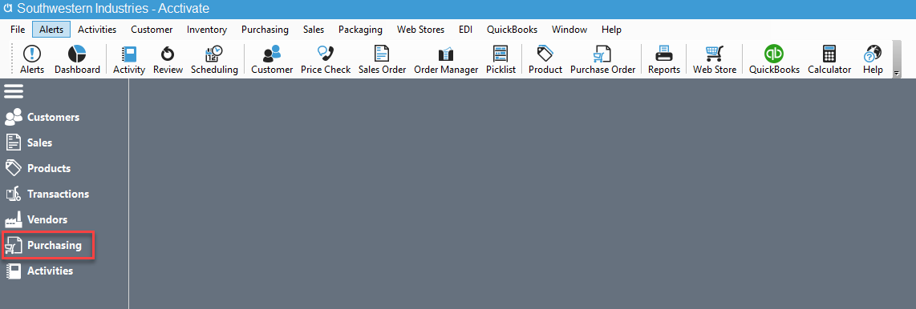Select Transactions in the sidebar
Image resolution: width=916 pixels, height=309 pixels.
[47, 195]
